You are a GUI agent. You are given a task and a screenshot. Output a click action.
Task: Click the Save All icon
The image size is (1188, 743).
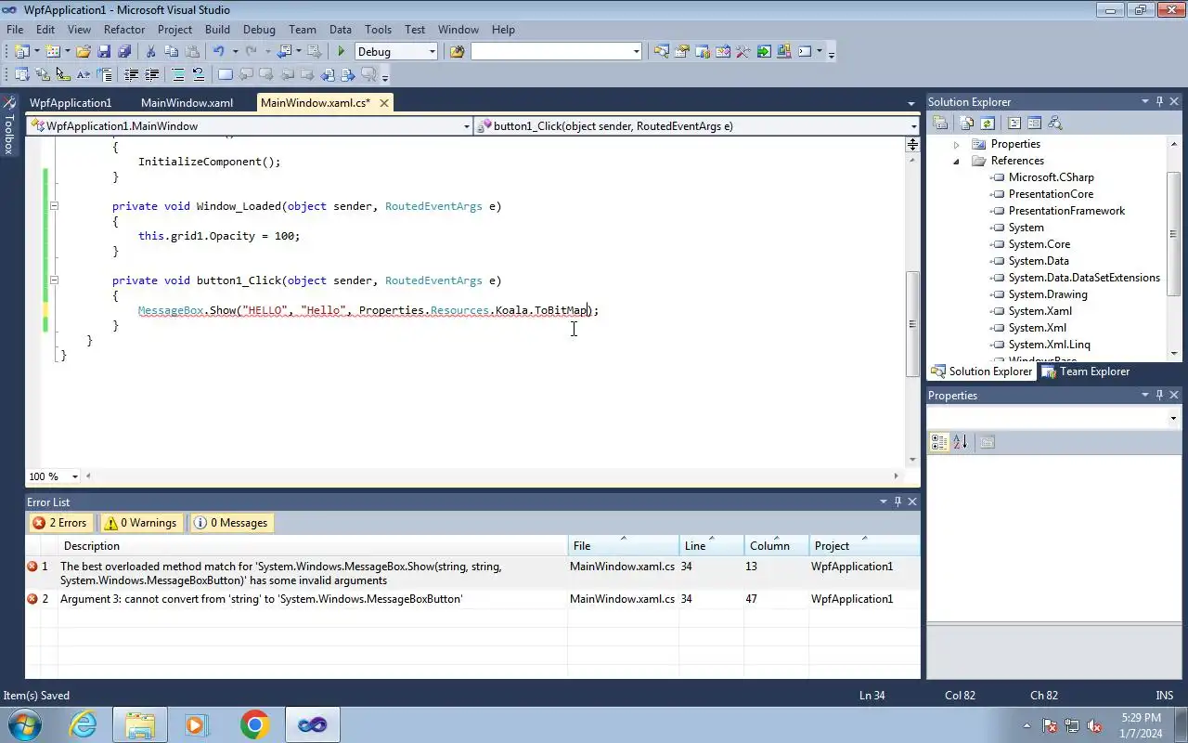pyautogui.click(x=124, y=52)
